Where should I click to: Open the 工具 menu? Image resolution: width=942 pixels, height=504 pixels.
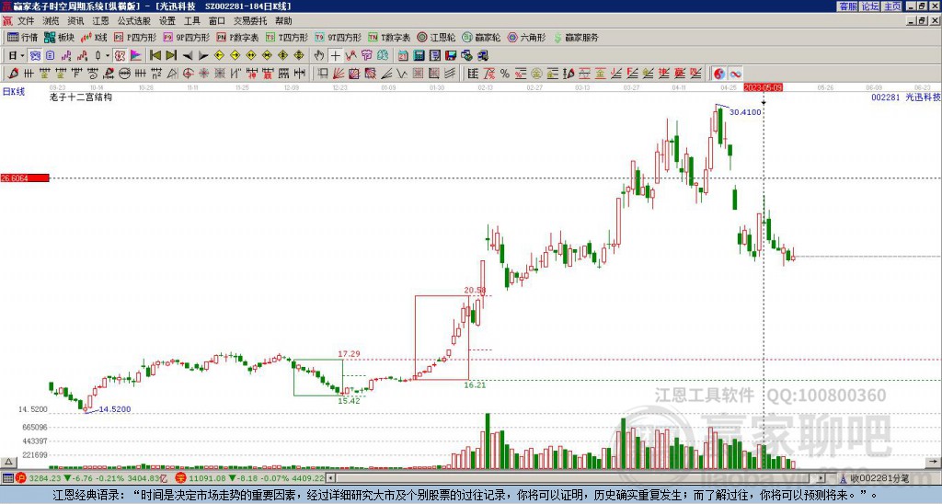click(x=192, y=21)
